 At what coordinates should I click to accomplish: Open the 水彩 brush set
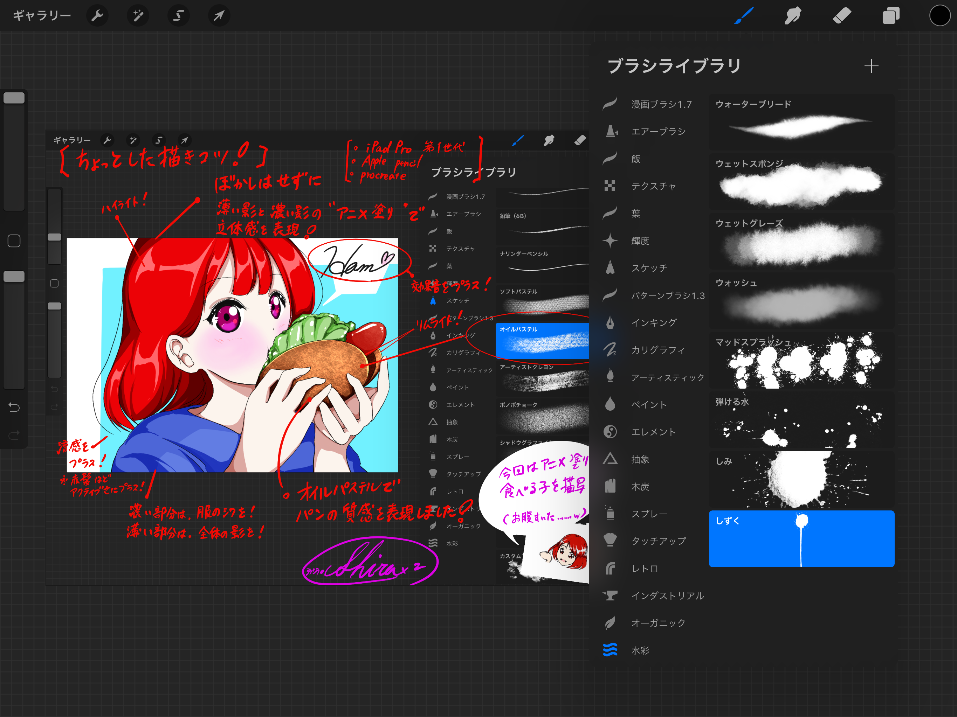point(653,650)
